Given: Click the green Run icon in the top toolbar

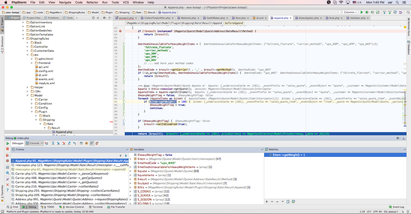Looking at the screenshot, I should (x=362, y=12).
